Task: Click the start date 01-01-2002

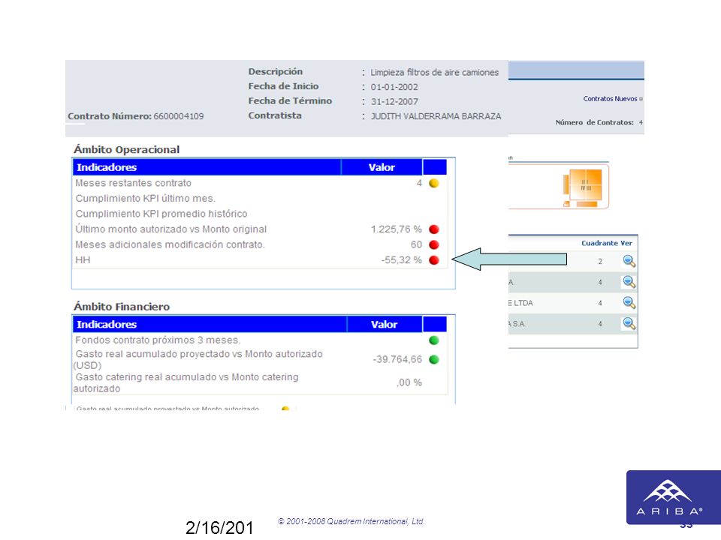Action: click(x=394, y=87)
